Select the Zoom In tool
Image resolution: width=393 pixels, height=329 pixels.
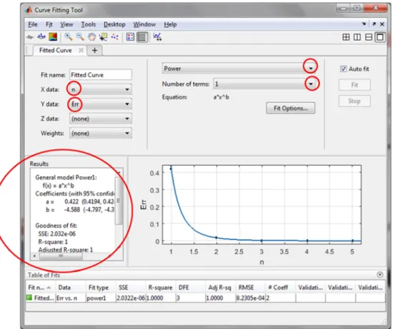click(68, 37)
